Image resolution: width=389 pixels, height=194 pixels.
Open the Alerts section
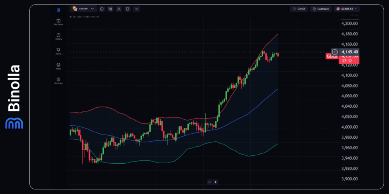(x=58, y=52)
